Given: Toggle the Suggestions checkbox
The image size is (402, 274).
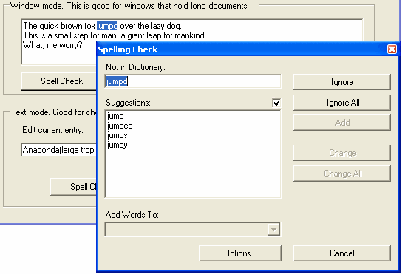Looking at the screenshot, I should [x=276, y=103].
